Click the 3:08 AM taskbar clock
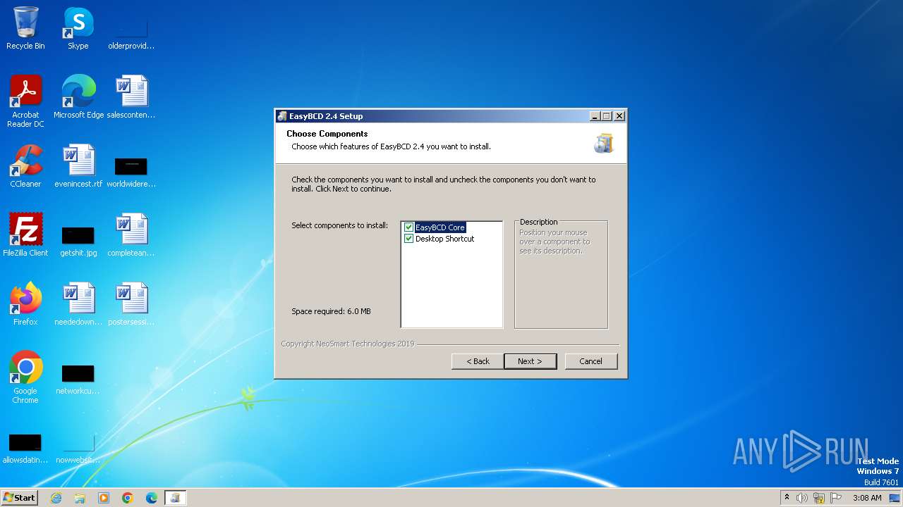 tap(867, 498)
